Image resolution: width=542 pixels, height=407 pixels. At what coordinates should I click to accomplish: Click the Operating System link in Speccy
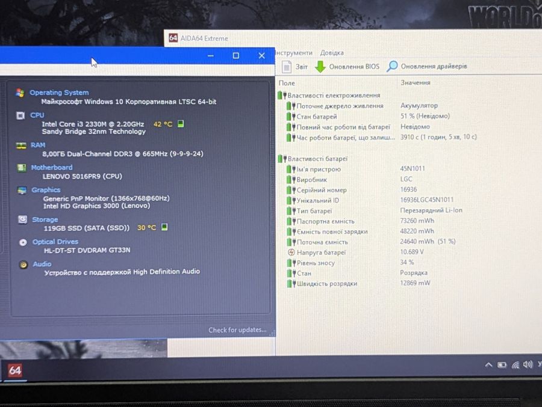click(59, 93)
